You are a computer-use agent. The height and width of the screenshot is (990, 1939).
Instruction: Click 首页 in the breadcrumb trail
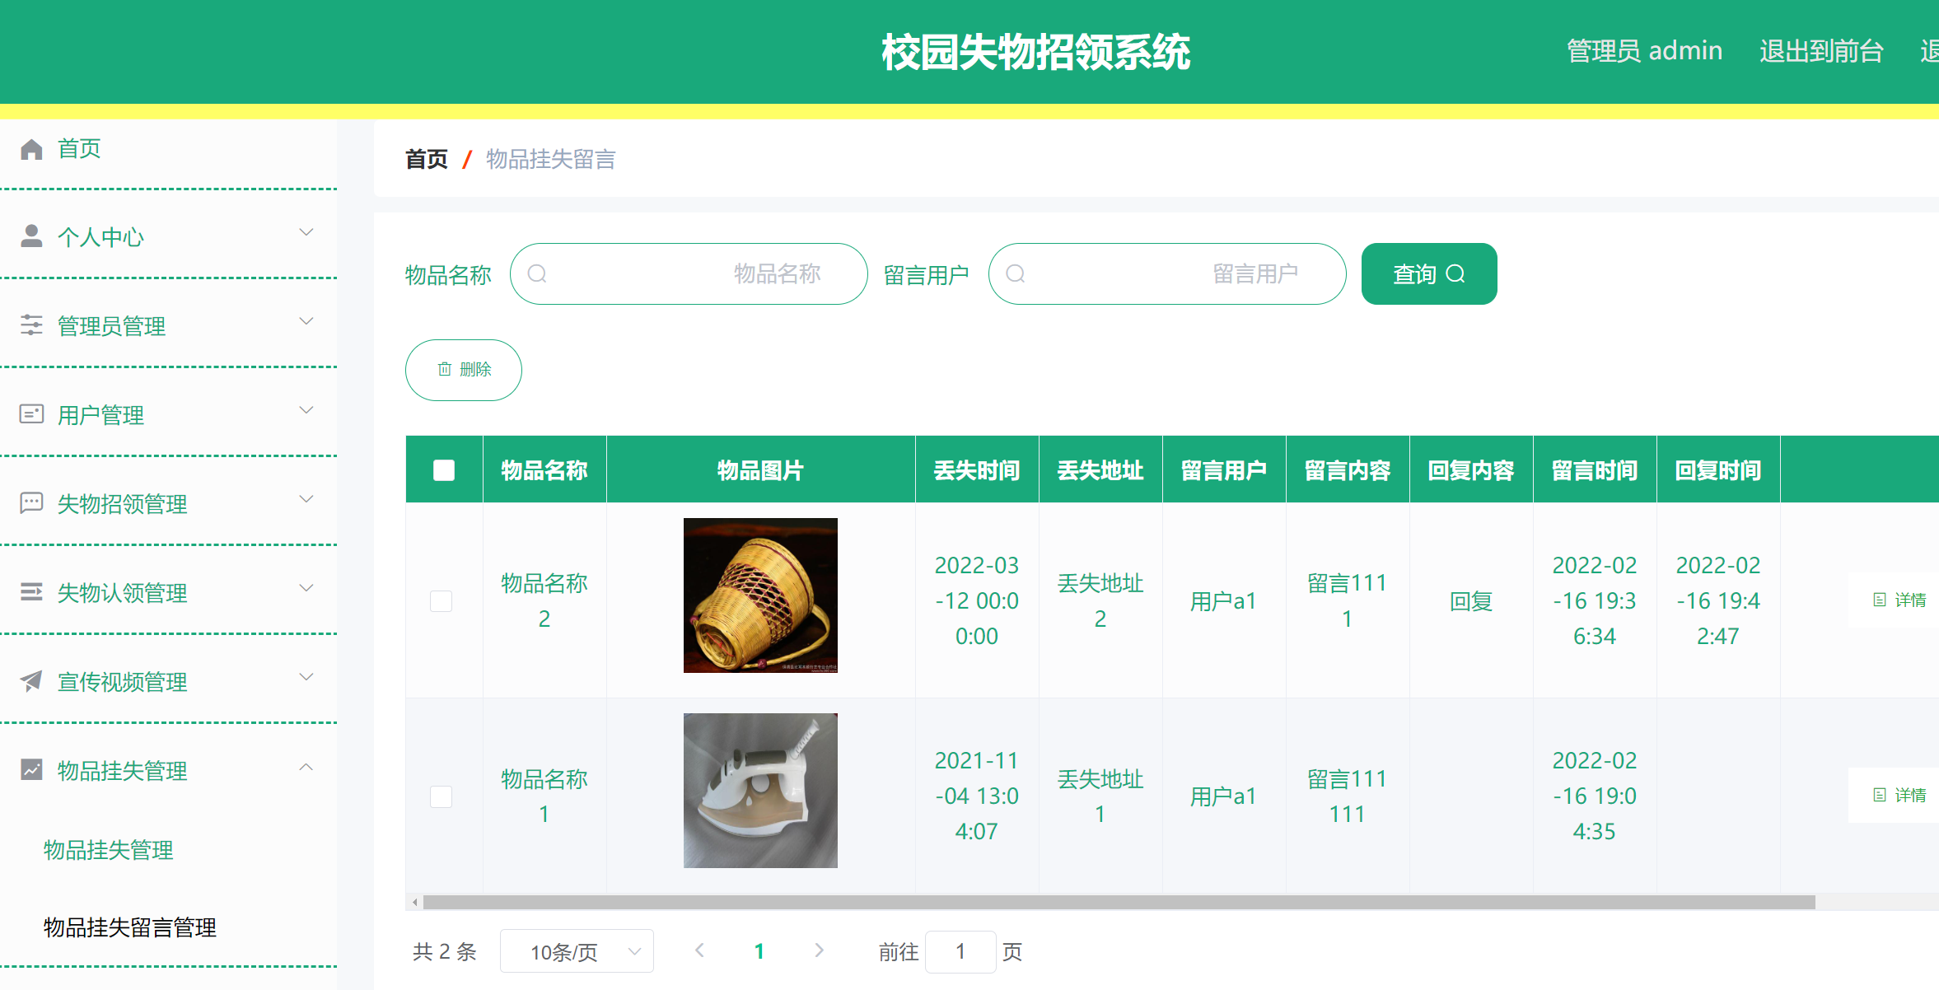pyautogui.click(x=425, y=159)
